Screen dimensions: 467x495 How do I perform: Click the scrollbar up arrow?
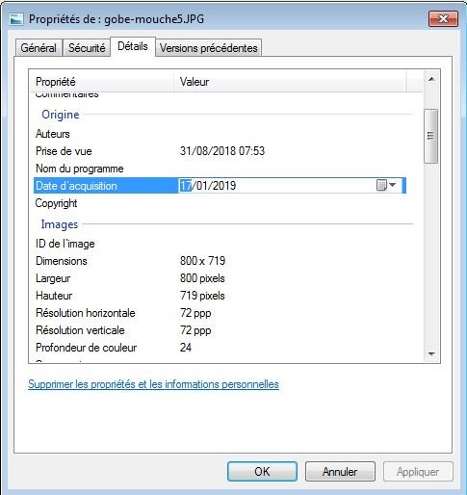coord(431,79)
